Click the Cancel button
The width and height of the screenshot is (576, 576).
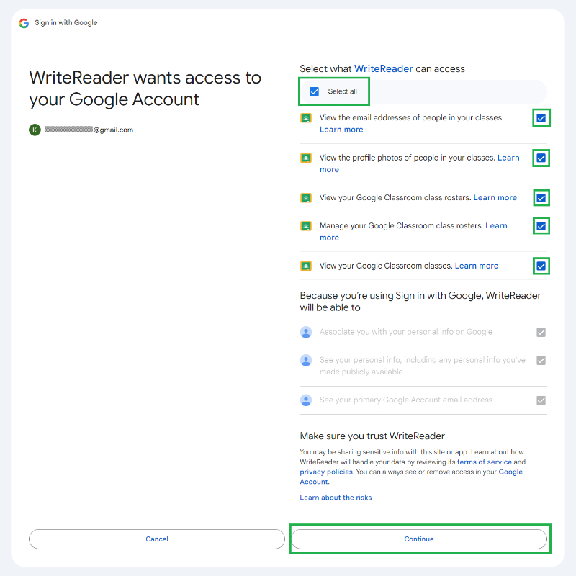tap(157, 539)
